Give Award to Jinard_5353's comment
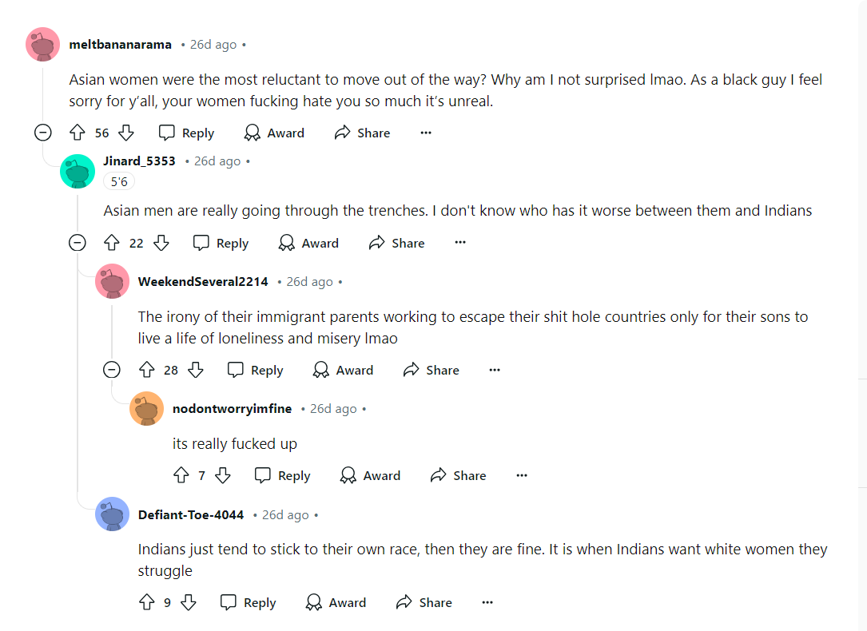867x631 pixels. 308,243
